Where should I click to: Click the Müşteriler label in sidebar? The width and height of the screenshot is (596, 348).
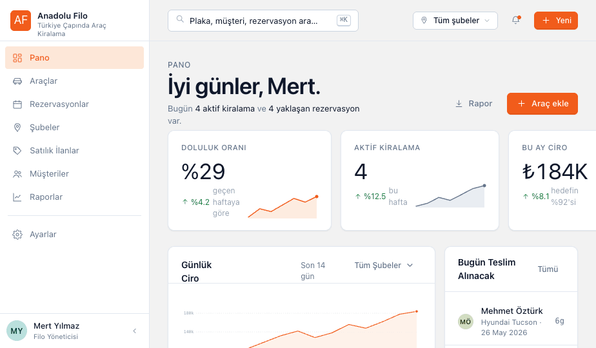pyautogui.click(x=50, y=173)
